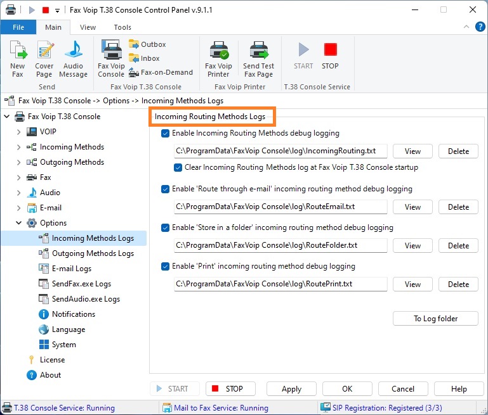
Task: Open E-mail Logs tree item
Action: (x=72, y=269)
